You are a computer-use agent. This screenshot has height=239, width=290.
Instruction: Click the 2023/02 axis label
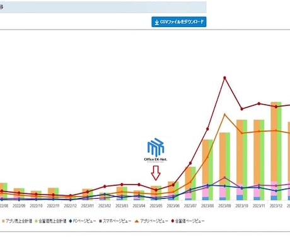point(105,206)
